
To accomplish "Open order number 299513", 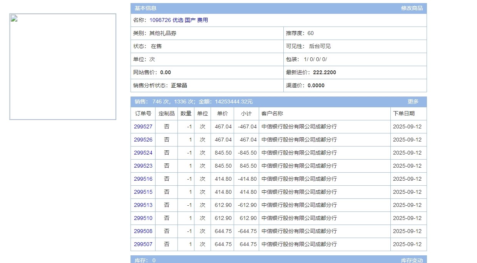I will 143,205.
